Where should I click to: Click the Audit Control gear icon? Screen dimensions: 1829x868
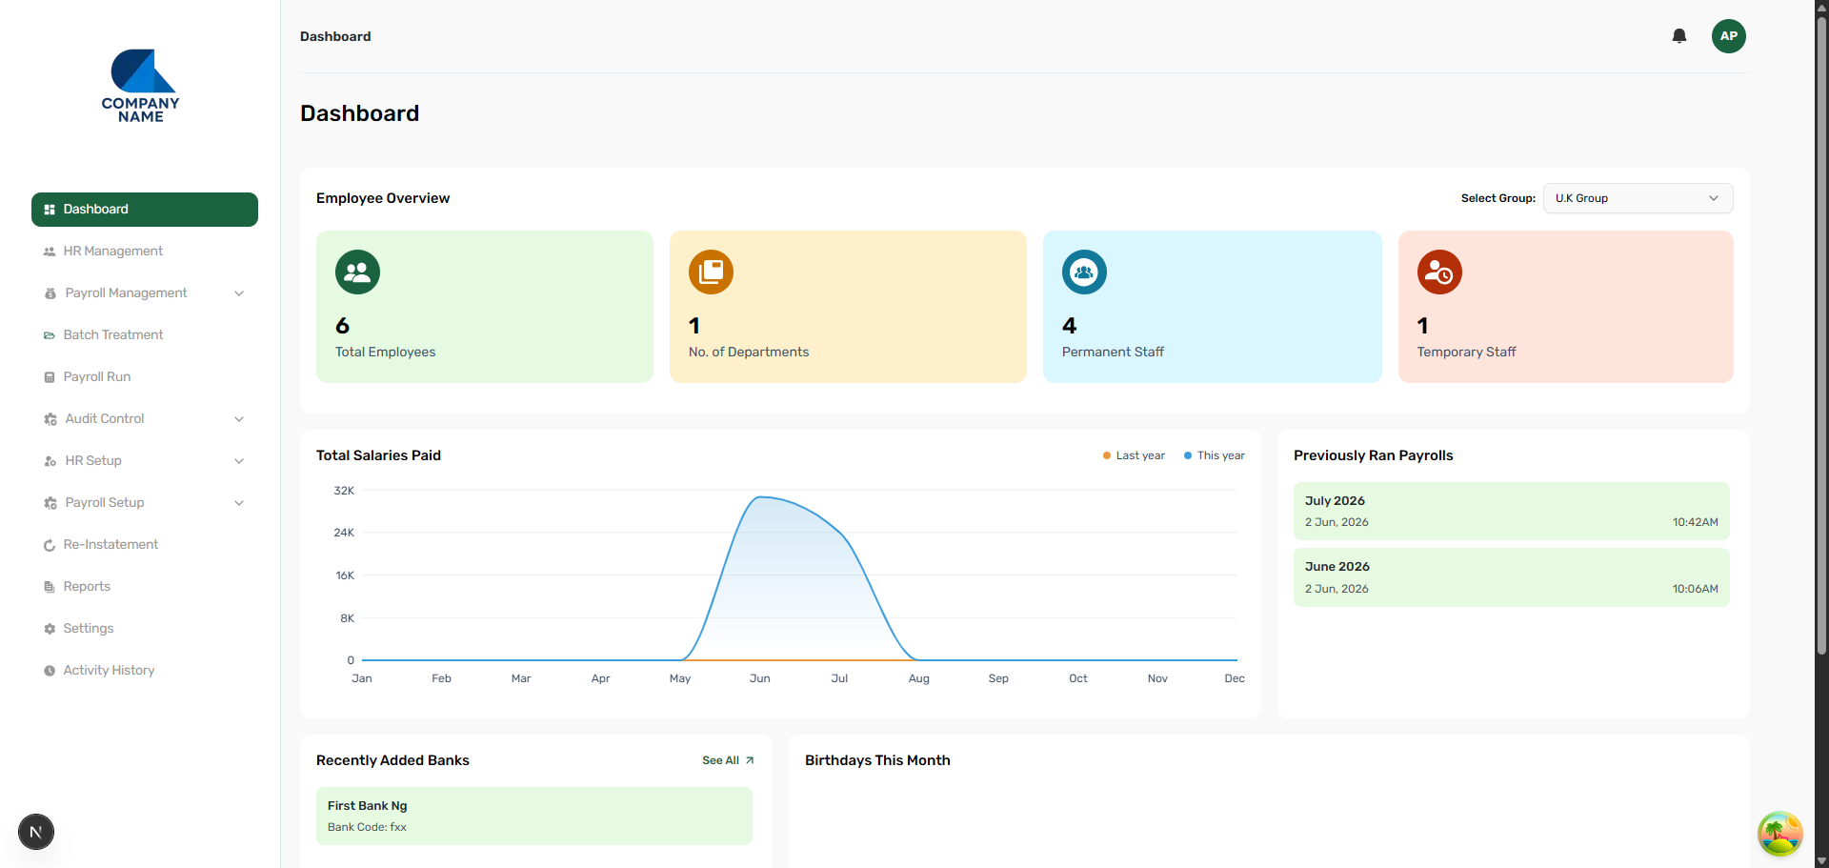[50, 419]
